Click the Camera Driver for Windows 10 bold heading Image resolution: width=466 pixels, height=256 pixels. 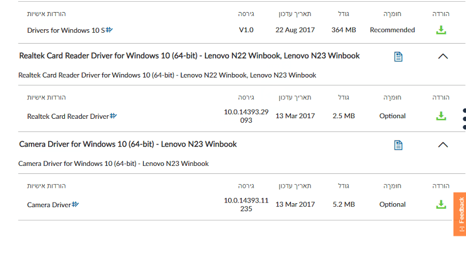pyautogui.click(x=128, y=144)
